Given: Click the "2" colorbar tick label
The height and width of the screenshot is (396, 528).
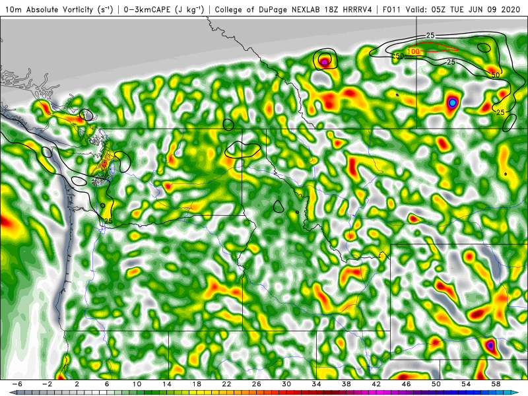Looking at the screenshot, I should 77,384.
